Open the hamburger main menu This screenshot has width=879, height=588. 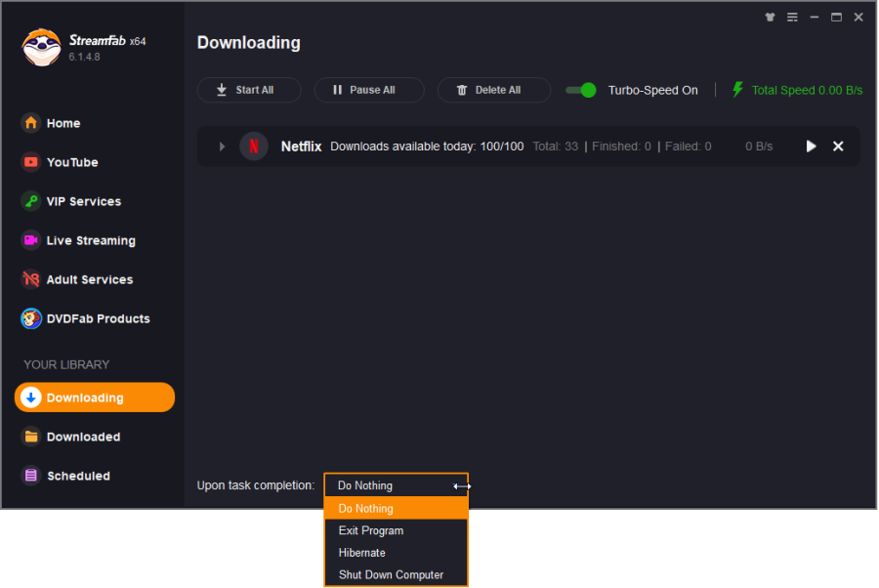click(792, 18)
